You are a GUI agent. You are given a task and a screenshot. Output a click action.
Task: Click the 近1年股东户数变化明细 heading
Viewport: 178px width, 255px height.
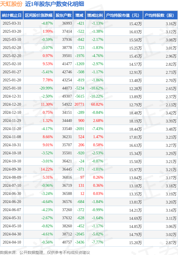tap(55, 4)
